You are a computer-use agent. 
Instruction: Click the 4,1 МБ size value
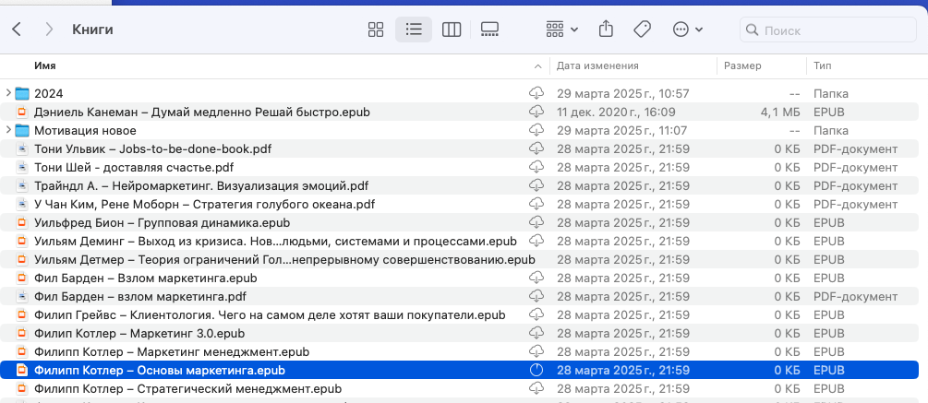[x=782, y=112]
